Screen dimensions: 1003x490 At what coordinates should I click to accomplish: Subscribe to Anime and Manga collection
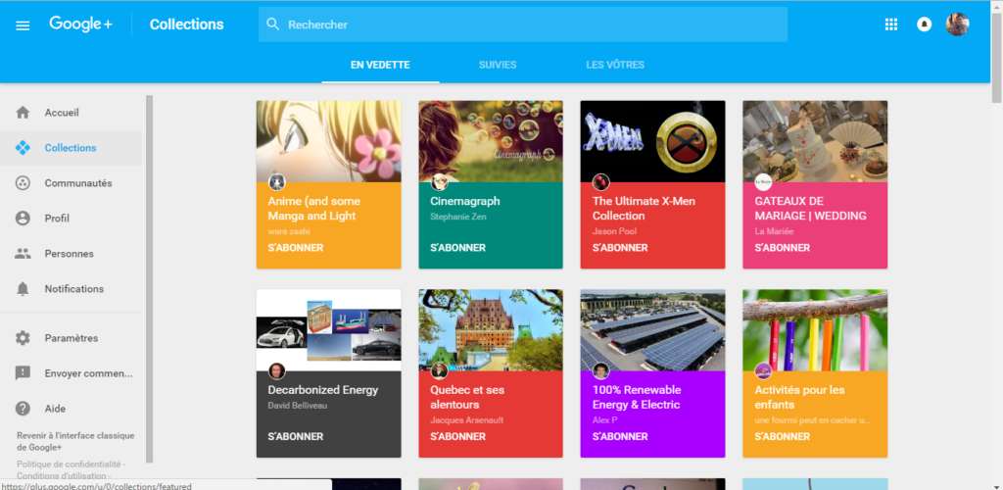(296, 248)
